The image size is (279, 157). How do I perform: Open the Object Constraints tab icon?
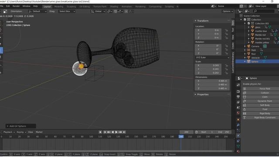coord(238,141)
